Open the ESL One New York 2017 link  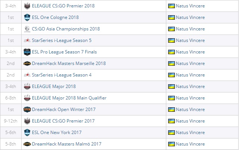coord(57,133)
